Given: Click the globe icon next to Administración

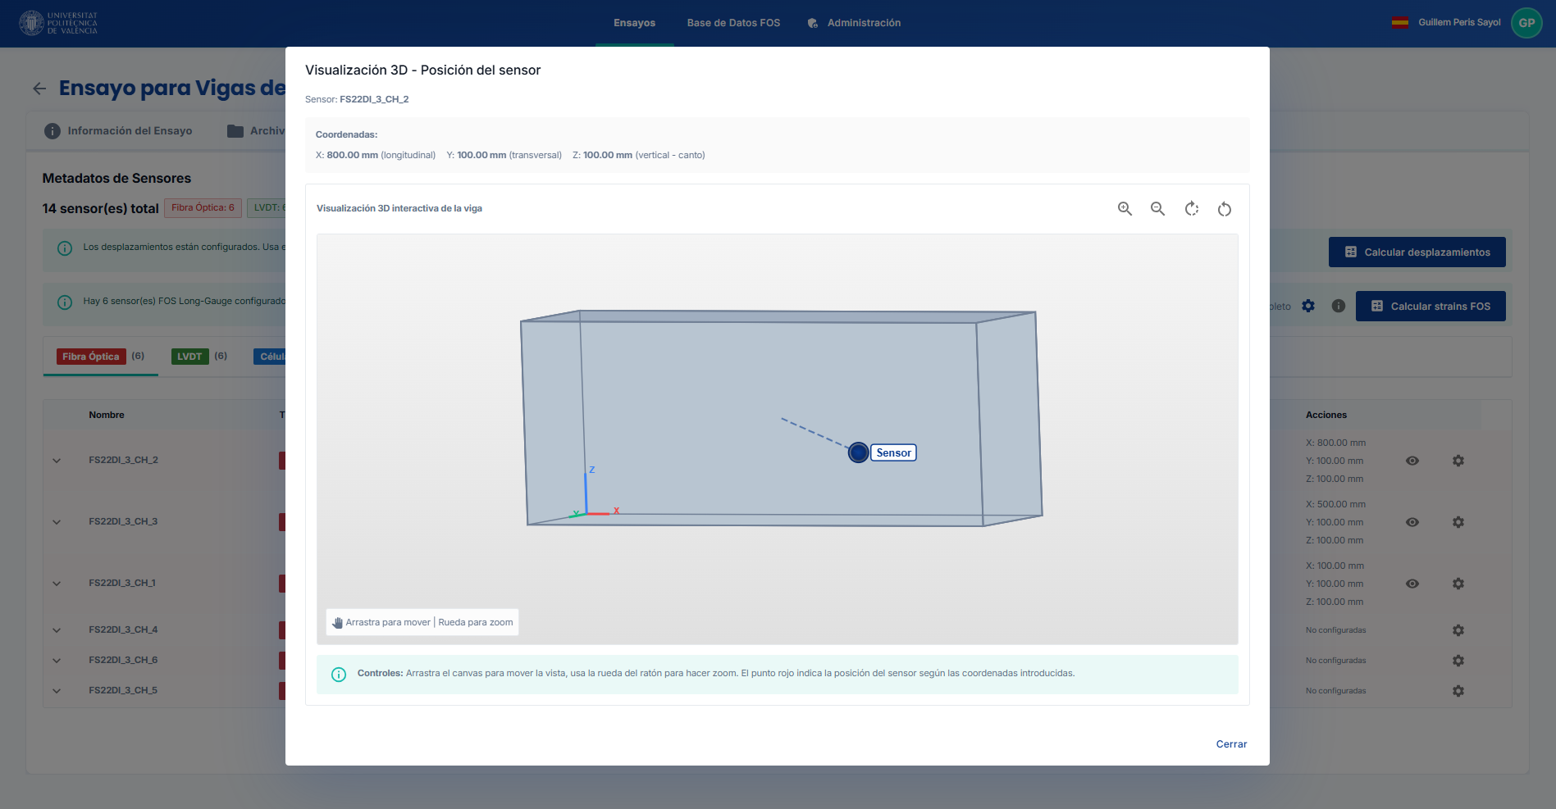Looking at the screenshot, I should (812, 22).
